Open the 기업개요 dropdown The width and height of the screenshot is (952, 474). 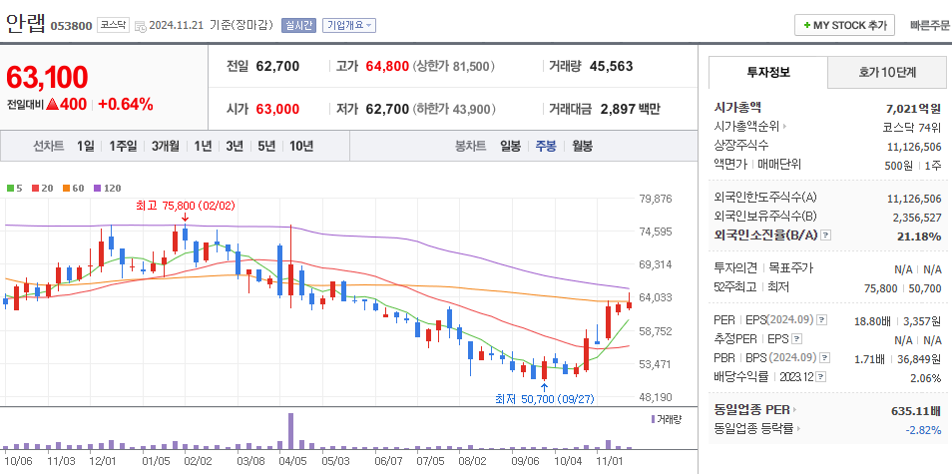click(349, 25)
